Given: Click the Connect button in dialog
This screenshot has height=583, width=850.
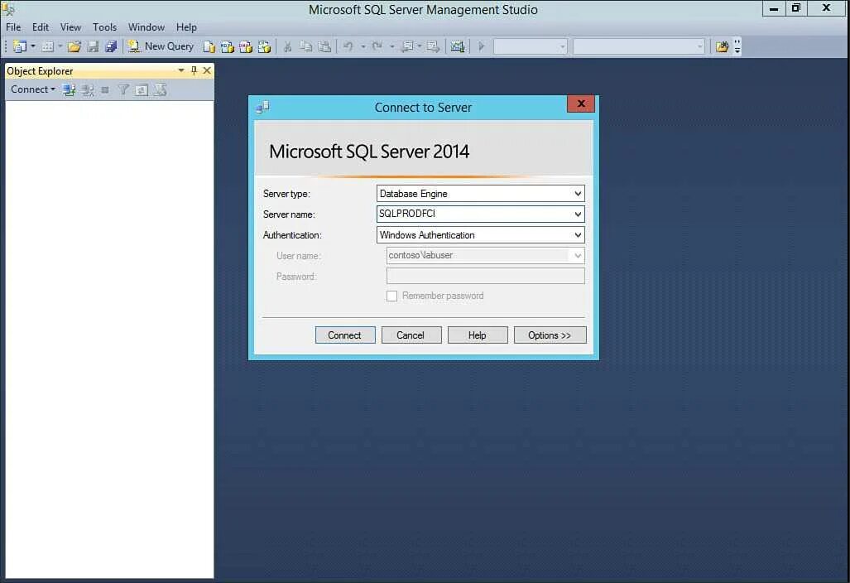Looking at the screenshot, I should click(x=345, y=335).
